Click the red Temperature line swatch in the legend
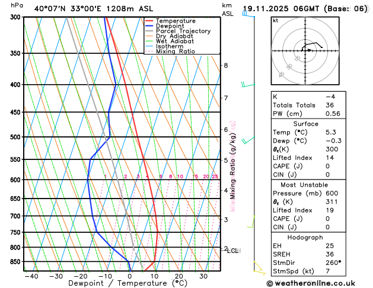Screen dimensions: 373x288 point(150,21)
